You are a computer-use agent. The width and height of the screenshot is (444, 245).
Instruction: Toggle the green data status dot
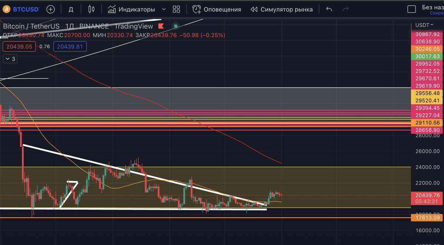click(x=175, y=26)
